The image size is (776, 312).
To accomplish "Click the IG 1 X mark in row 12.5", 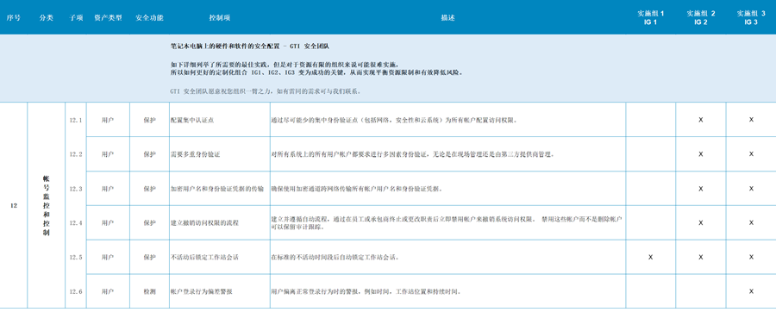I will [651, 257].
